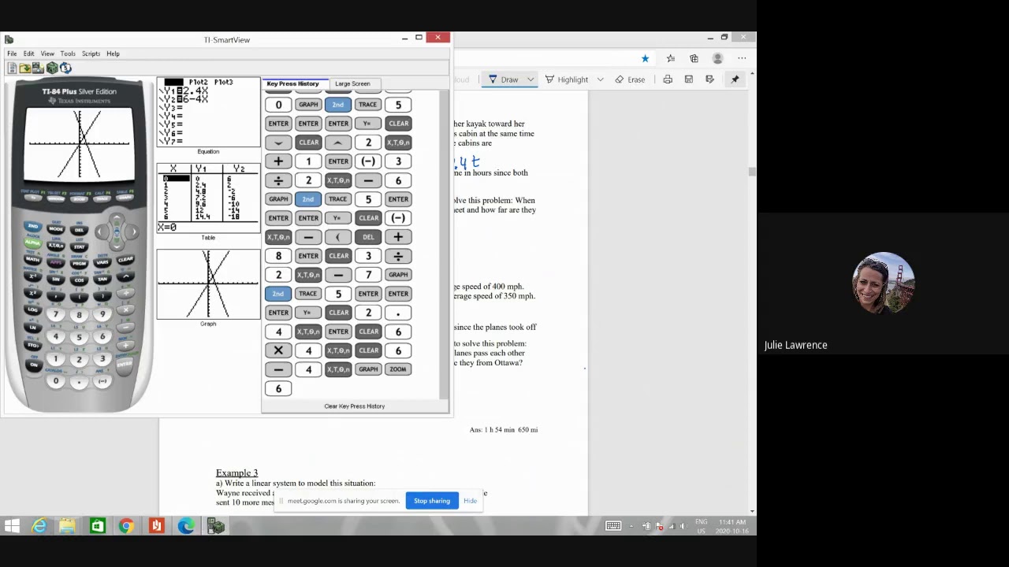Click Hide on the screen sharing bar
The image size is (1009, 567).
click(x=470, y=501)
